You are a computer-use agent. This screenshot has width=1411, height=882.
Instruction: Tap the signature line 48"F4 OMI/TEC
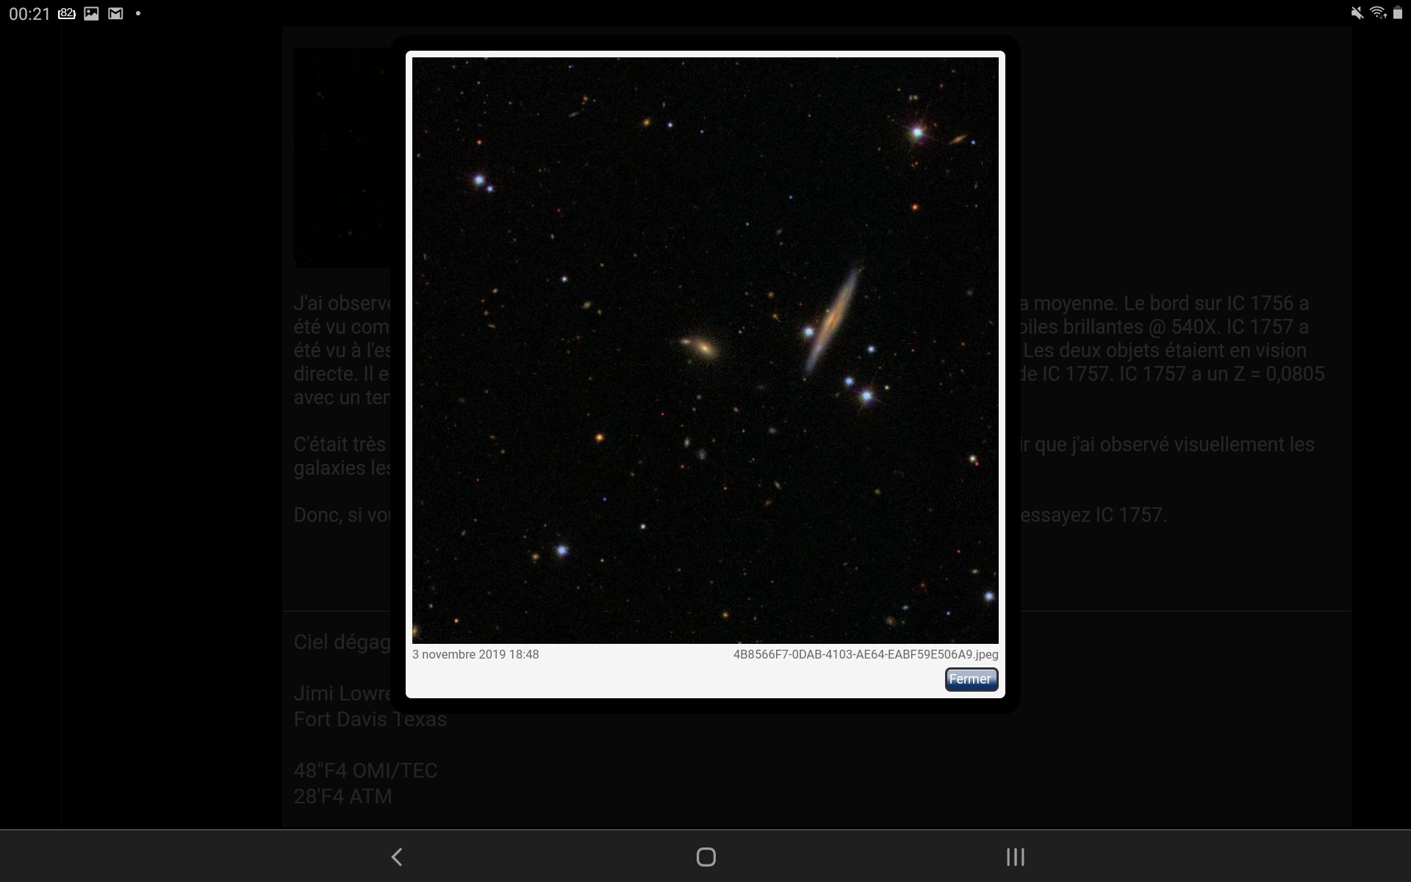coord(366,770)
